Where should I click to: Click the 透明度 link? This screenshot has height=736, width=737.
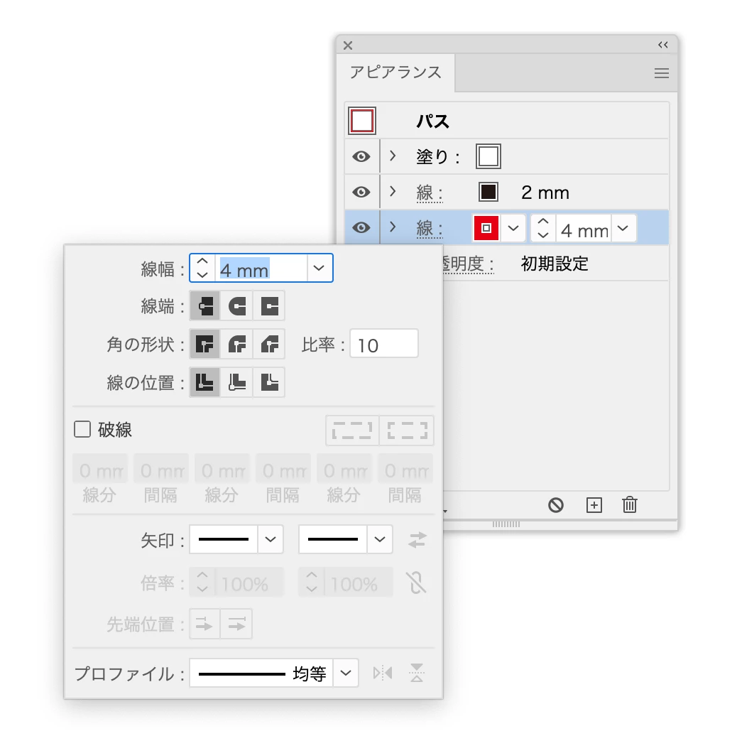[468, 264]
